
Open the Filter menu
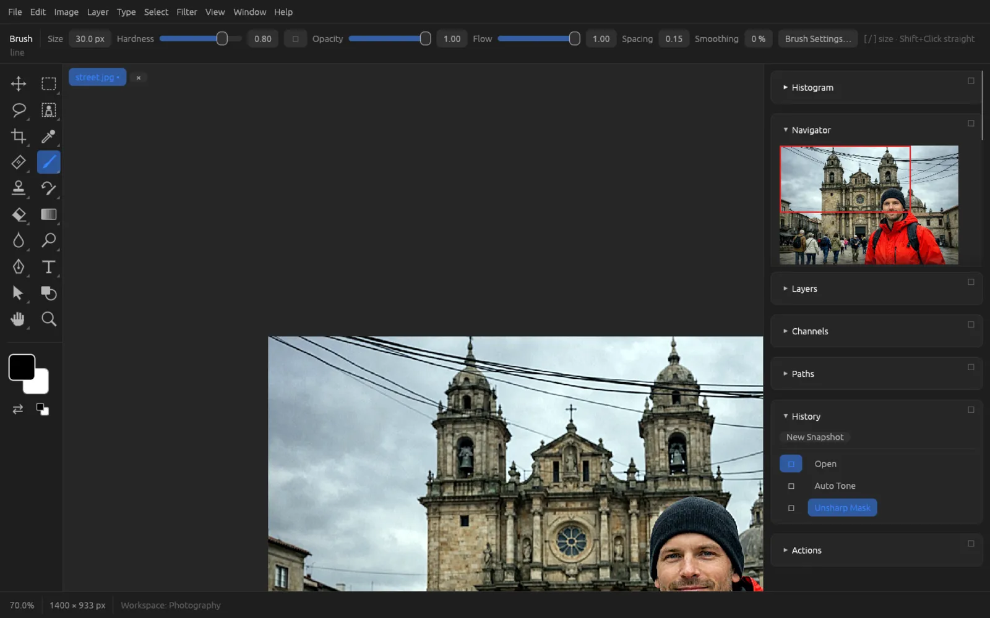[x=187, y=12]
